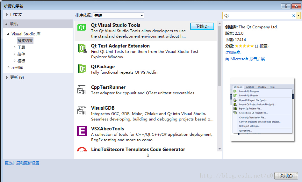Click the QtPackage extension icon
The image size is (302, 182).
tap(82, 69)
